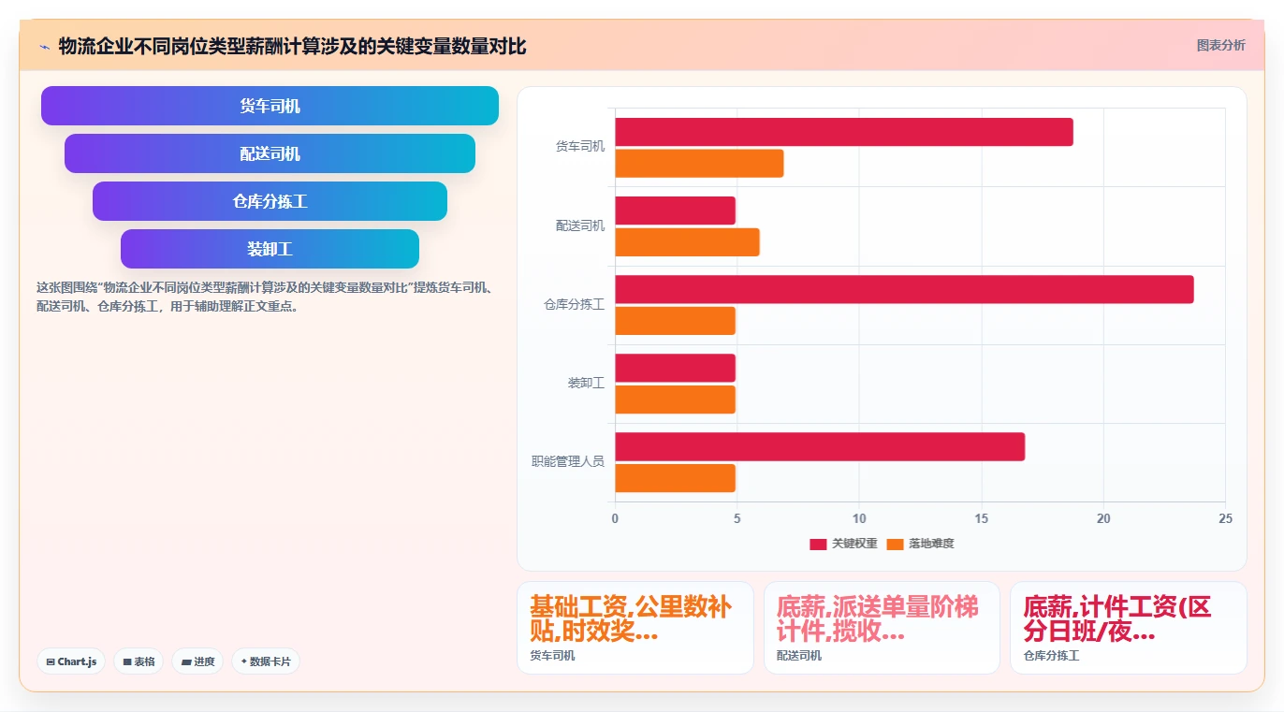The height and width of the screenshot is (712, 1284).
Task: Click the x-axis value 20
Action: point(1103,518)
